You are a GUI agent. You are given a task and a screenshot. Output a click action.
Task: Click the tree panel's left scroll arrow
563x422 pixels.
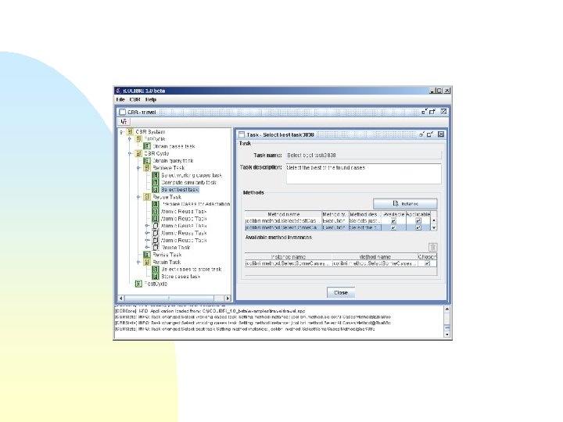[121, 298]
